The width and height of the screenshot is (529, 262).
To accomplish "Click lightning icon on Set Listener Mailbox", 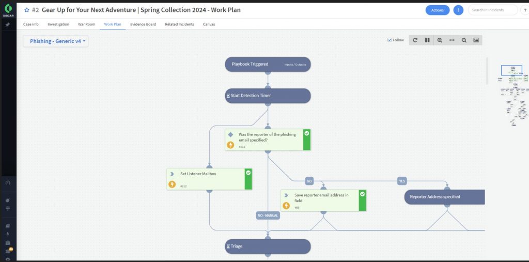I will [172, 184].
